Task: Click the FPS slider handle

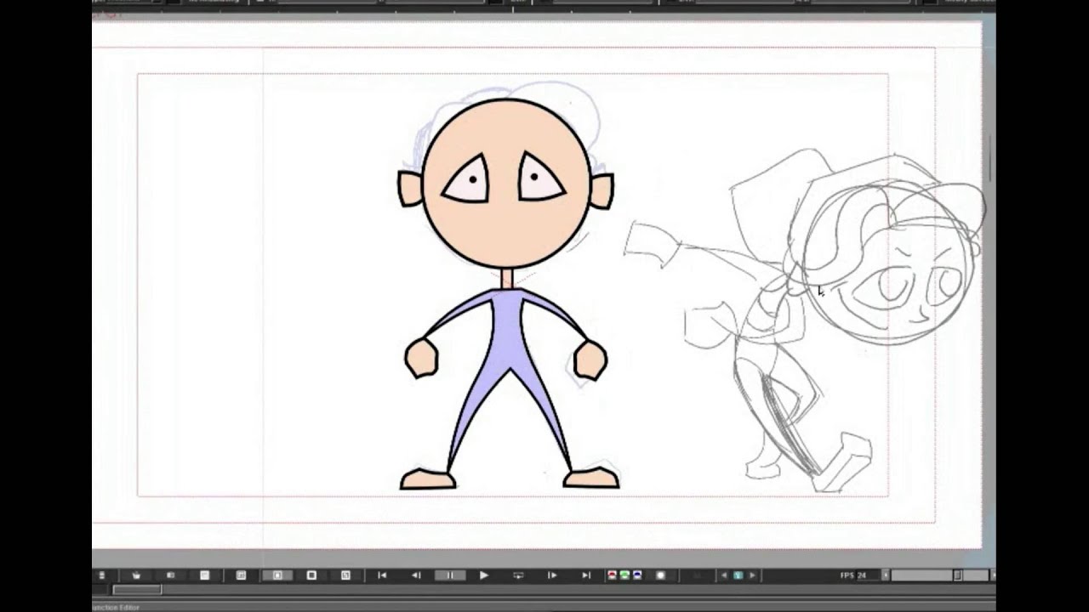Action: [957, 575]
